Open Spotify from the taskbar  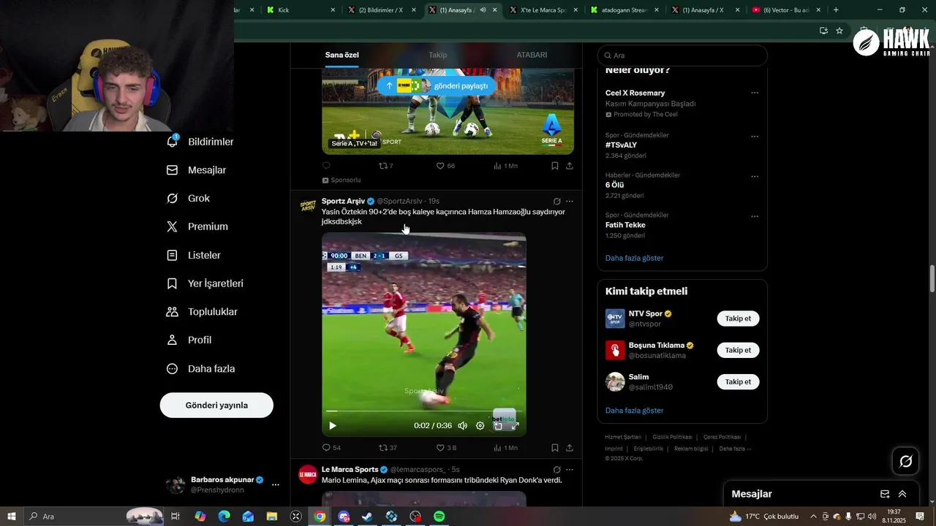(x=439, y=517)
